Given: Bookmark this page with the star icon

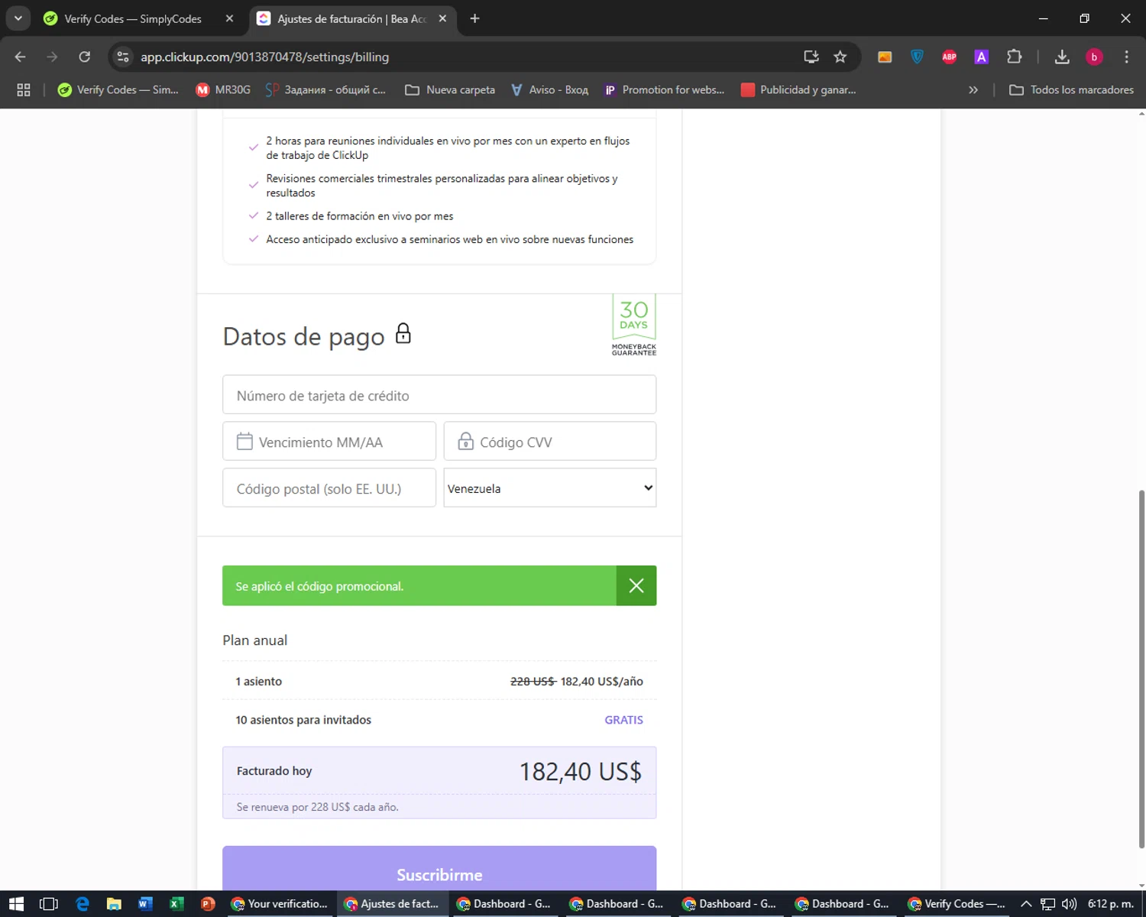Looking at the screenshot, I should click(x=840, y=57).
